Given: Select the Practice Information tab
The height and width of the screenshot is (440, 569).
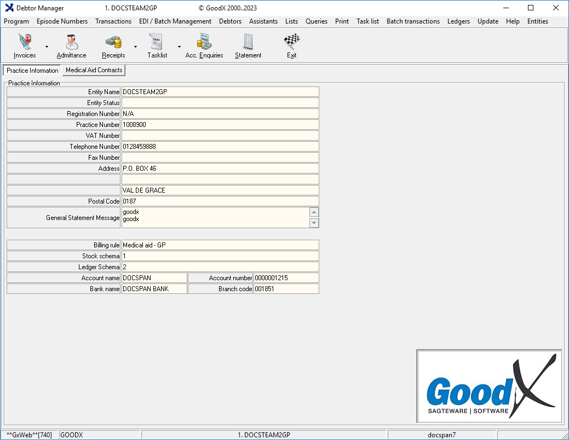Looking at the screenshot, I should 32,71.
